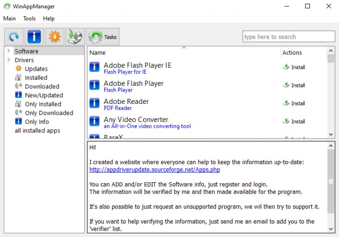
Task: Click the info icon for Adobe Flash Player IE
Action: click(x=94, y=67)
